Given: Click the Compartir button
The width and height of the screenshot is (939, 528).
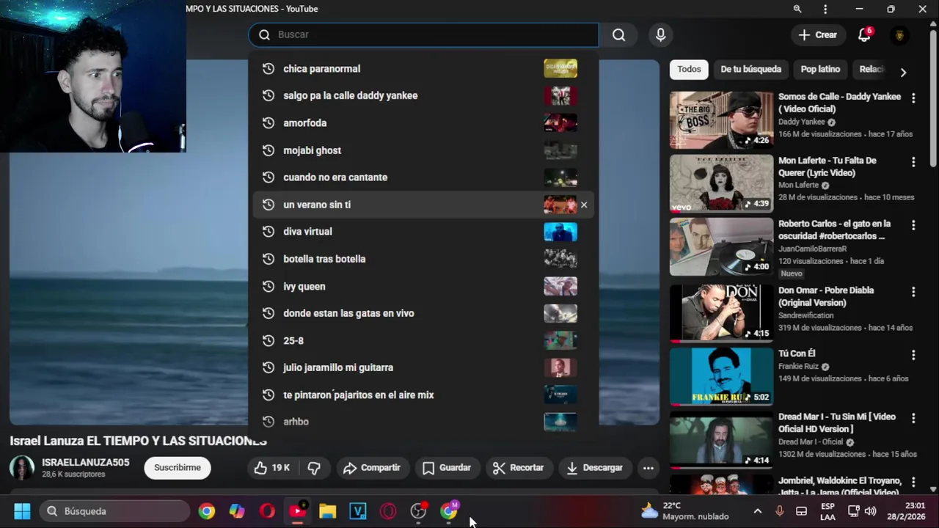Looking at the screenshot, I should point(371,467).
